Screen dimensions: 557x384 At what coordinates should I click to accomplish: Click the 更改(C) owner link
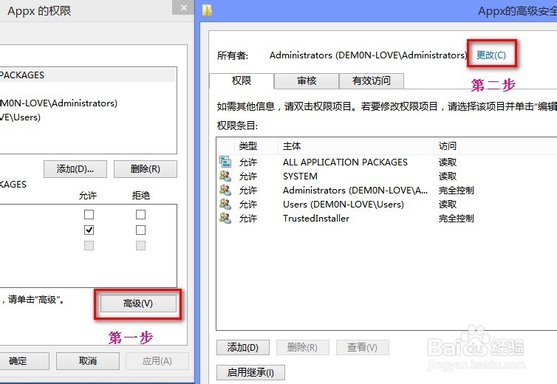[491, 55]
